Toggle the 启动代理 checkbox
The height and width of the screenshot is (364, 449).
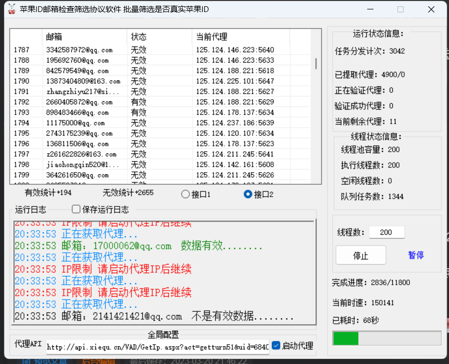tap(276, 345)
